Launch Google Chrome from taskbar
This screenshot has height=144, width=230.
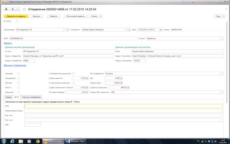38,141
